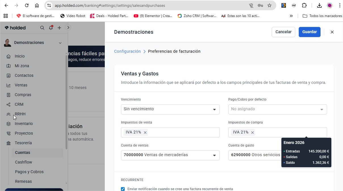Screen dimensions: 343x191
Task: Follow the Configuración breadcrumb link
Action: click(x=127, y=51)
